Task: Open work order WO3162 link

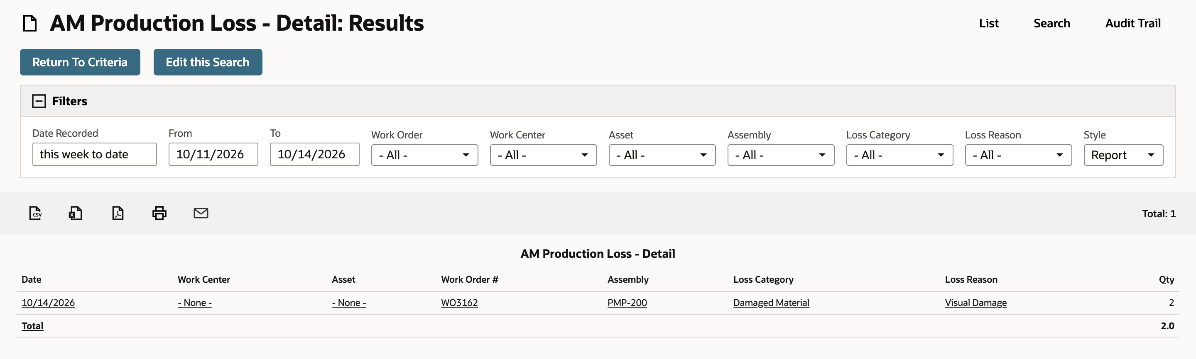Action: [x=459, y=303]
